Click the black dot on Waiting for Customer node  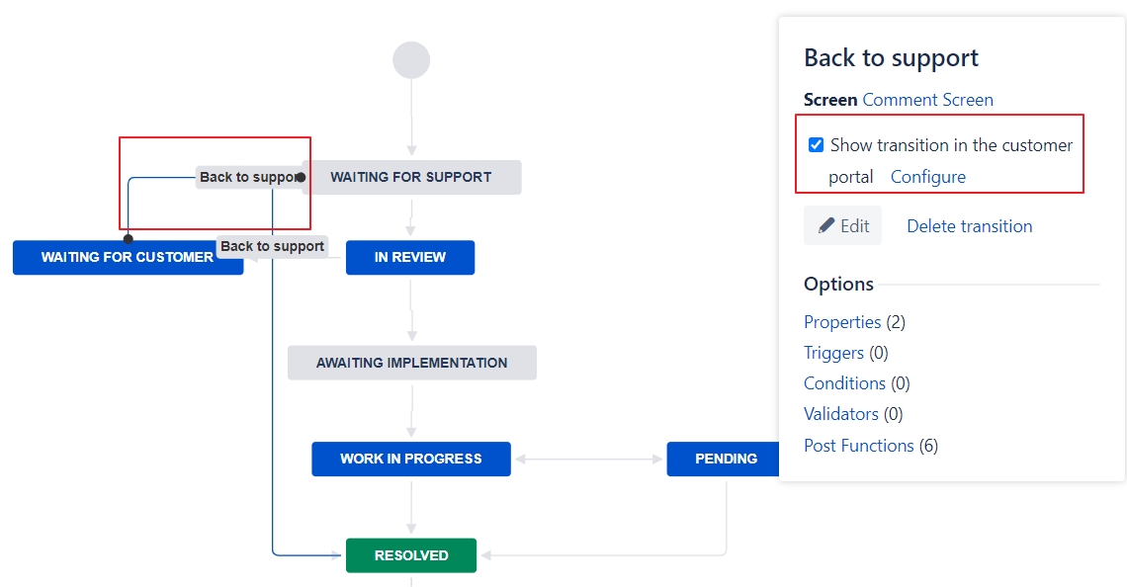pyautogui.click(x=128, y=238)
